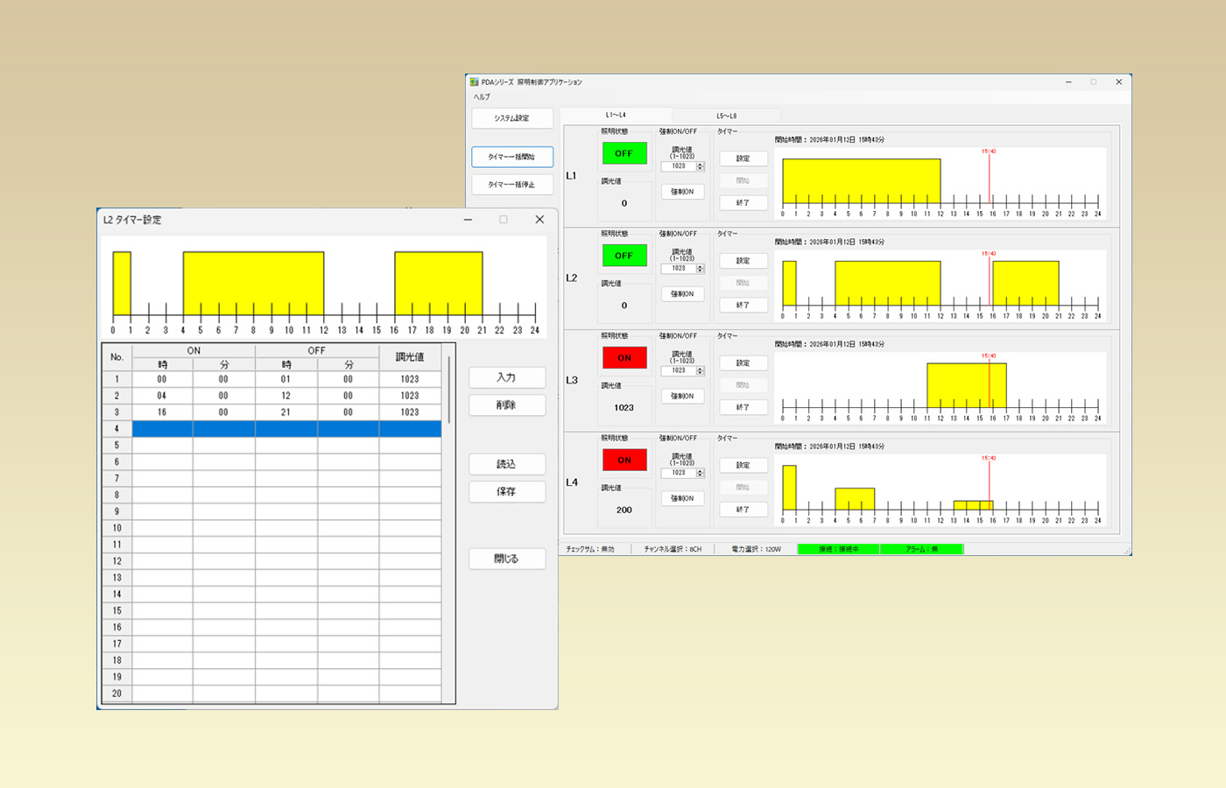This screenshot has width=1226, height=788.
Task: Click the L3 dimming value input field
Action: tap(678, 370)
